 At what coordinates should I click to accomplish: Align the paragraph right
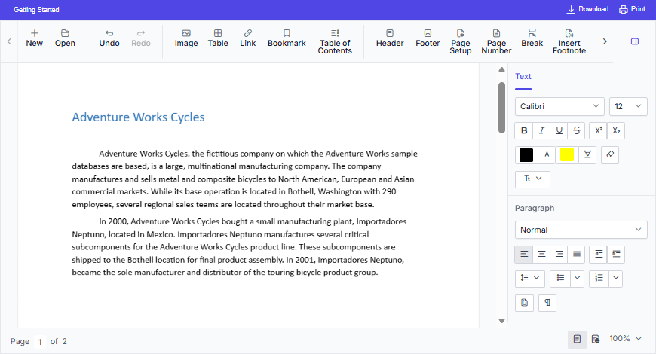[559, 254]
